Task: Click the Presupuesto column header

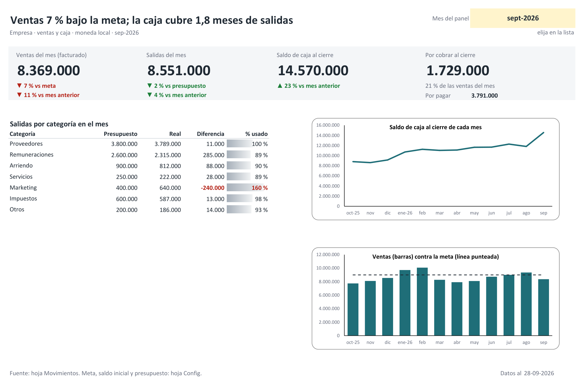Action: tap(120, 134)
